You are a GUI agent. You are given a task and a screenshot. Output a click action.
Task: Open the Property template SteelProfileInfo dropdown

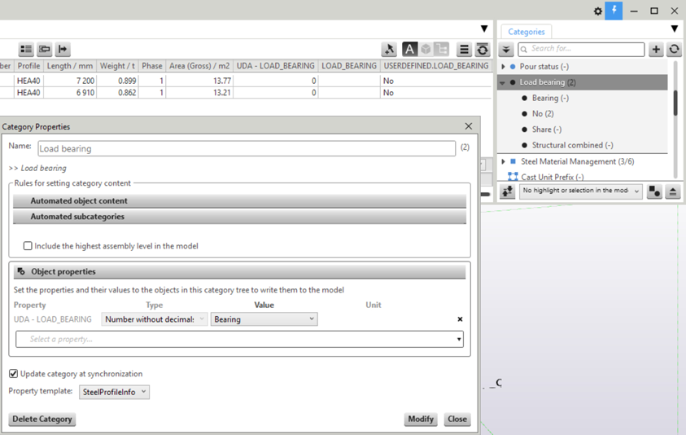pos(114,392)
